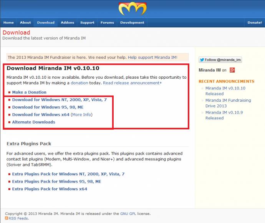Open the GNU GPL license link
The height and width of the screenshot is (223, 265).
pos(128,214)
